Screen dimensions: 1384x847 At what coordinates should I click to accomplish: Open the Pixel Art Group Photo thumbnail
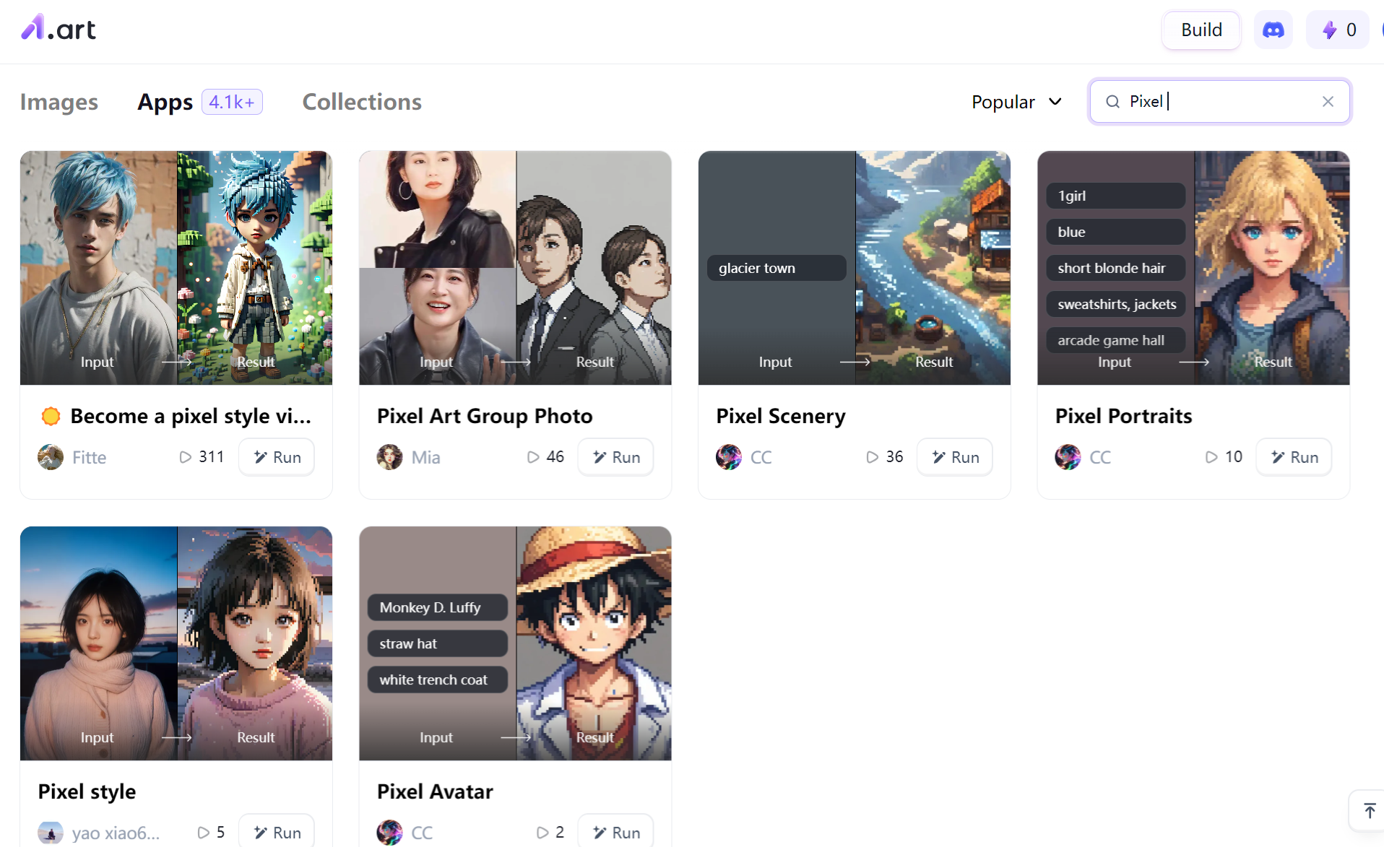pos(515,268)
